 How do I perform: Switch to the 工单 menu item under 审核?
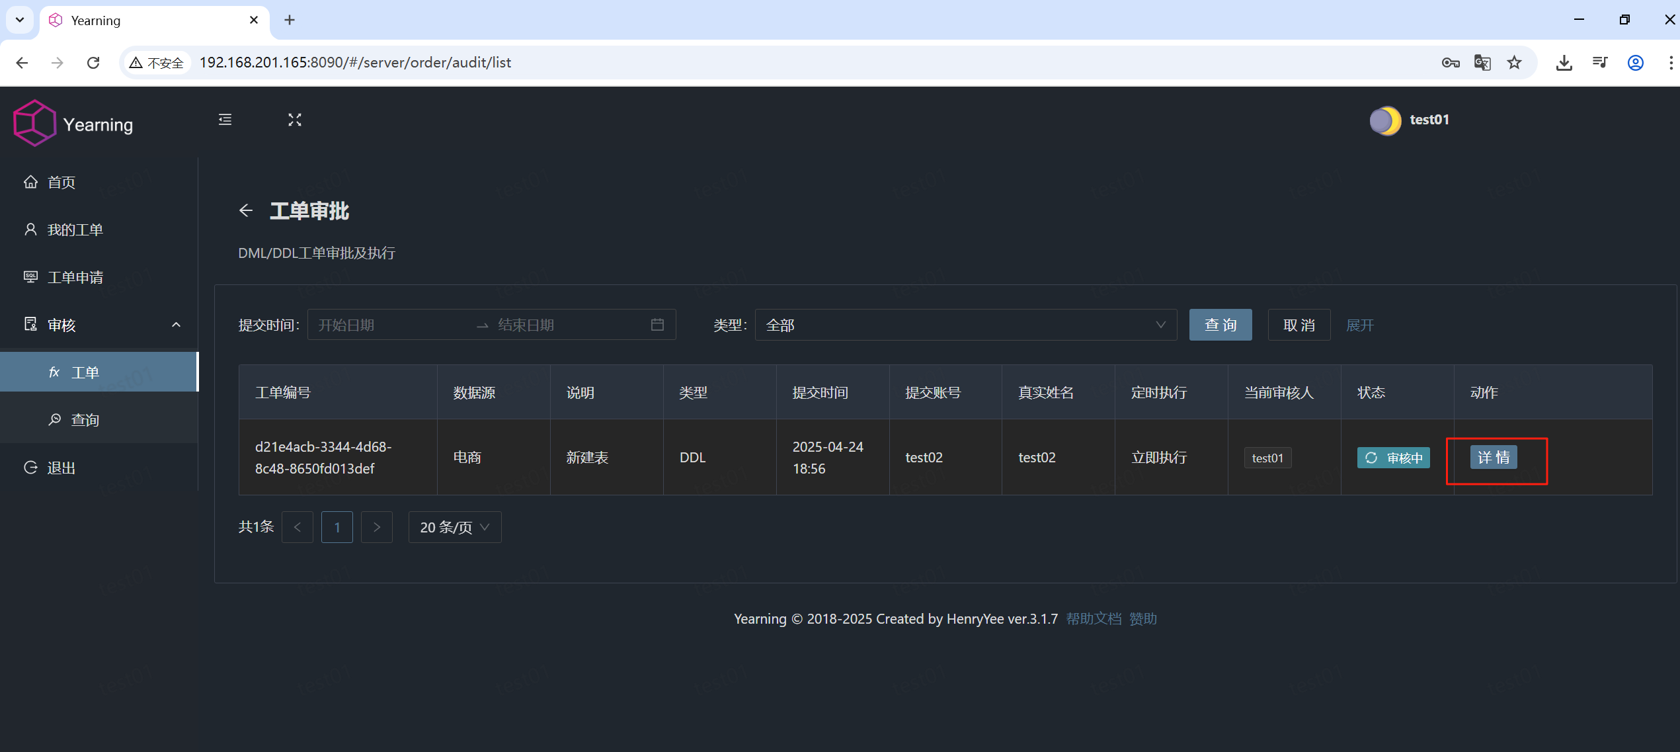point(85,372)
